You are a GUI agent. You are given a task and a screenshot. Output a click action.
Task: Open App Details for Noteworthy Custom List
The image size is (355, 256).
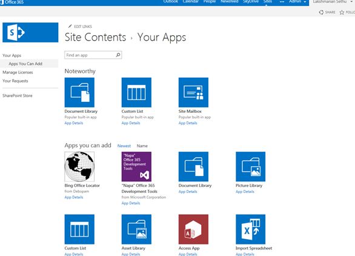click(x=131, y=123)
